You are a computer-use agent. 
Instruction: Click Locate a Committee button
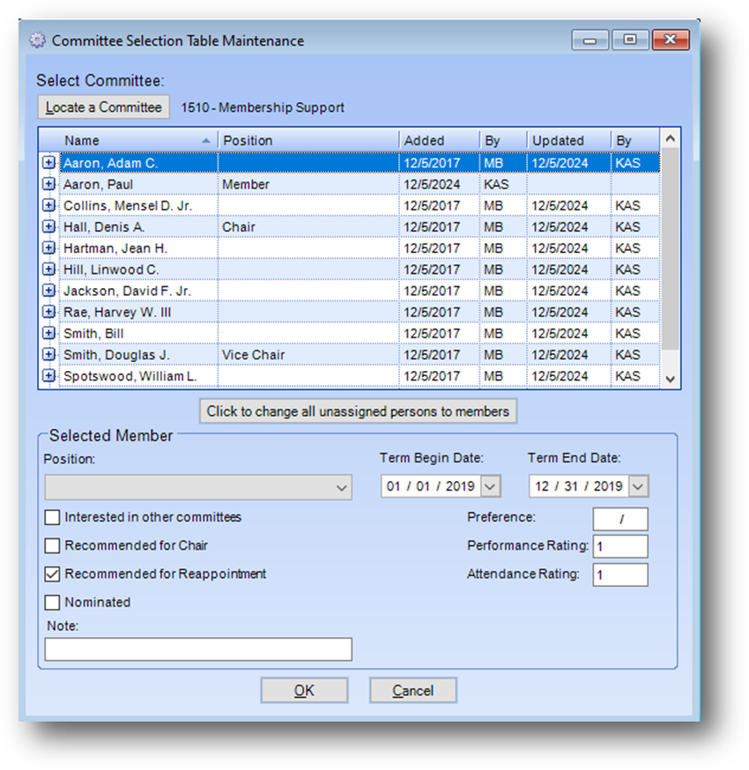(104, 107)
